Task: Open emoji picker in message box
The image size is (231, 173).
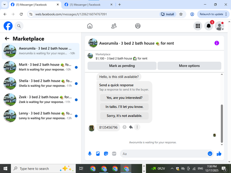Action: (210, 154)
